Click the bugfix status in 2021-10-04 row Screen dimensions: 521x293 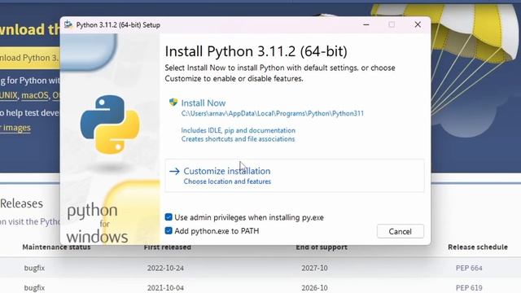click(34, 287)
